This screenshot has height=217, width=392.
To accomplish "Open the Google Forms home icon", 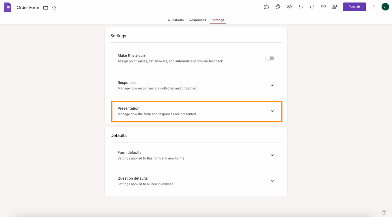I will 7,7.
